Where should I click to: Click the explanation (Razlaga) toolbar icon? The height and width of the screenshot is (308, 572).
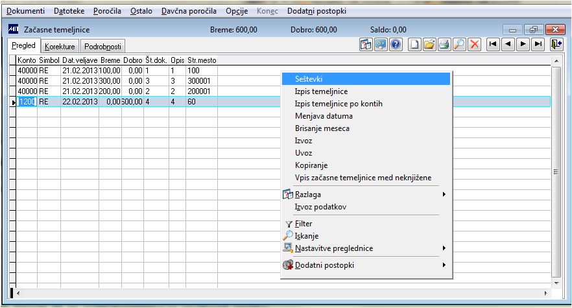tap(366, 45)
